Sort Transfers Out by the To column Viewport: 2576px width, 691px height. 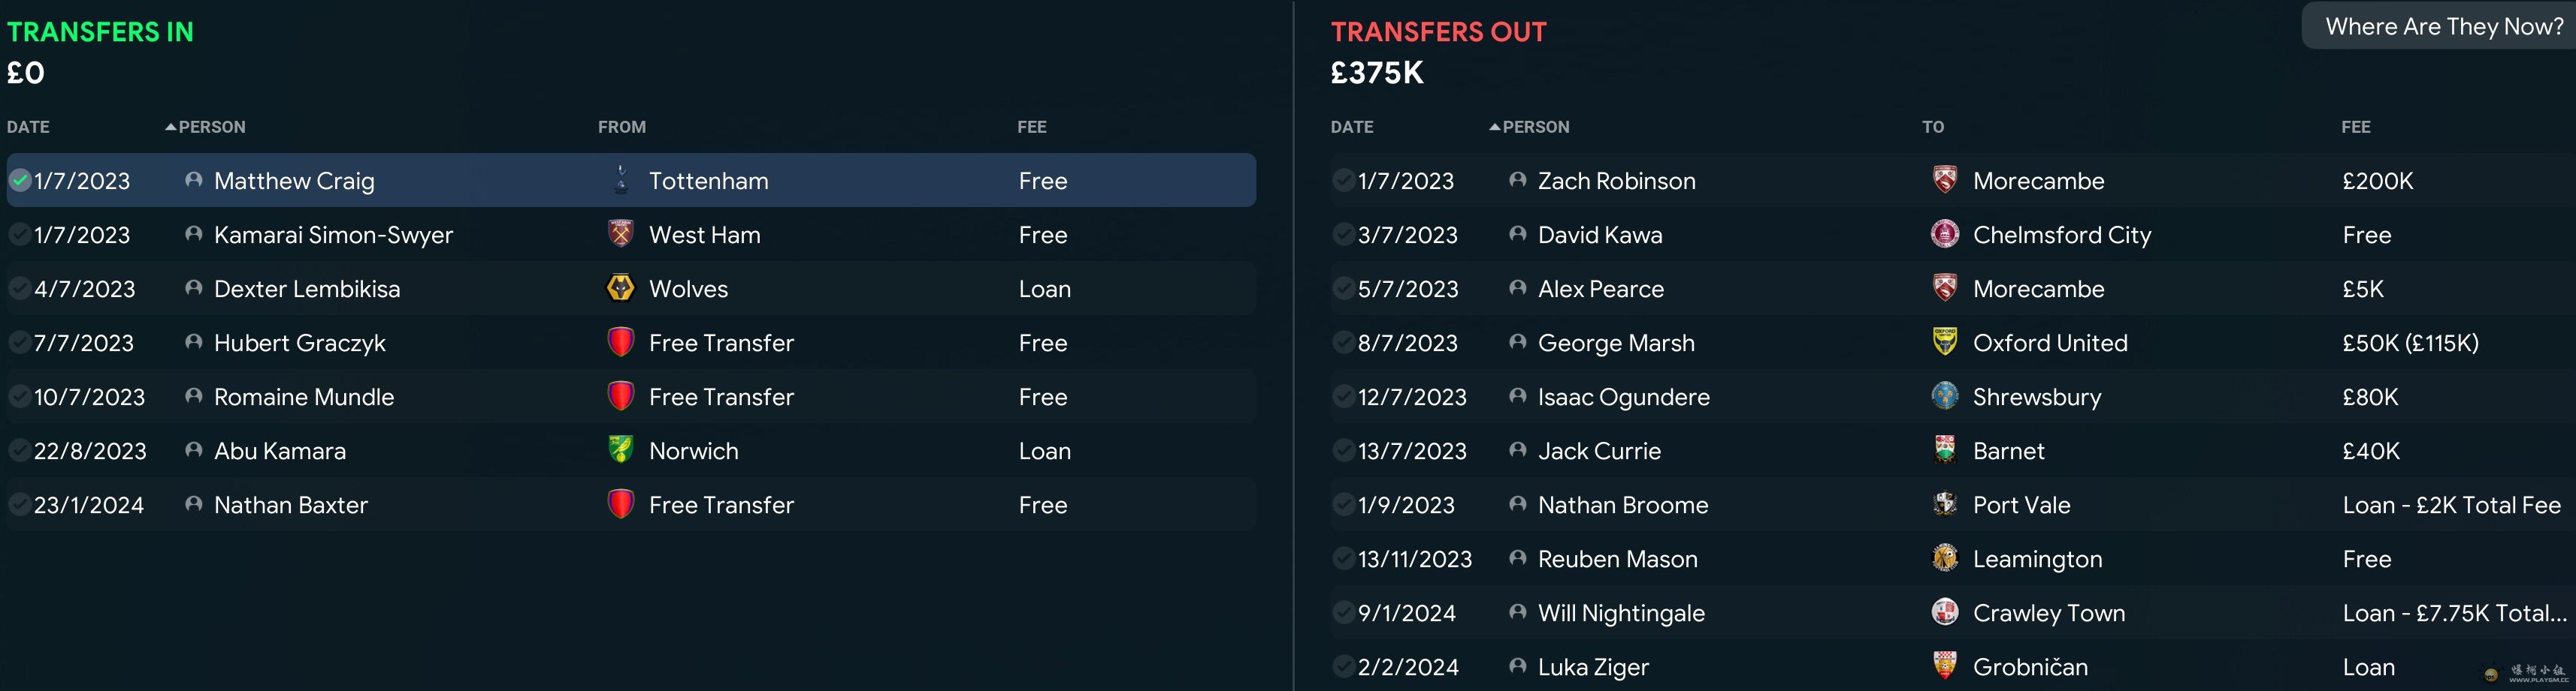[x=1933, y=127]
